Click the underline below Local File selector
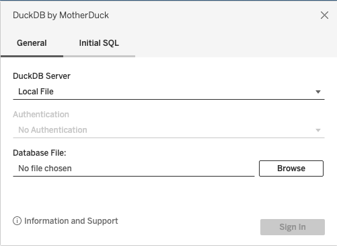The height and width of the screenshot is (246, 337). pos(169,99)
